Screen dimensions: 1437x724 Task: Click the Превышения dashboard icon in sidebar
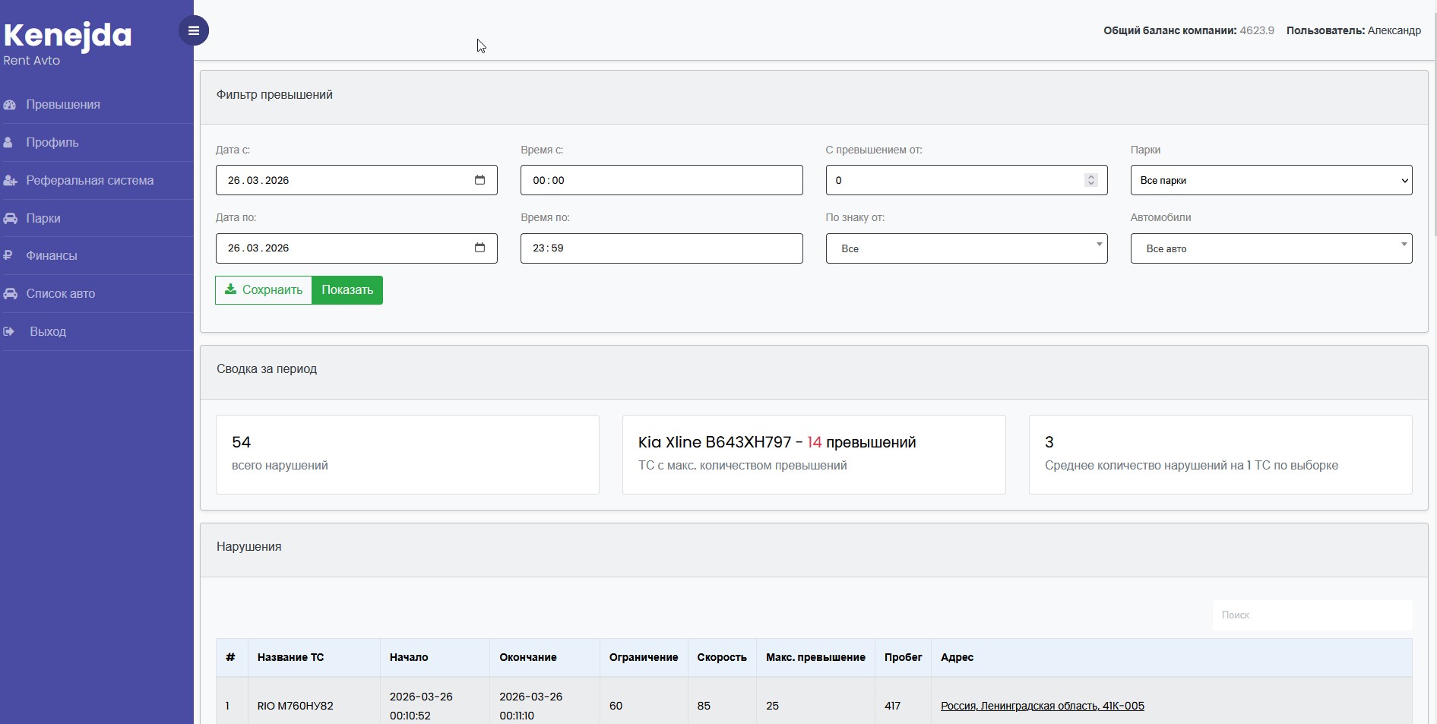point(10,105)
